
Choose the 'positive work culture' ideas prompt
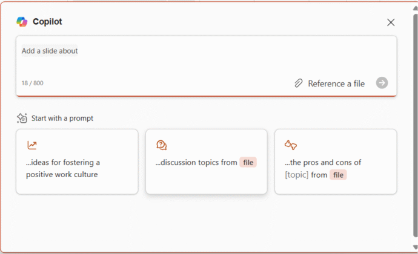pyautogui.click(x=63, y=168)
